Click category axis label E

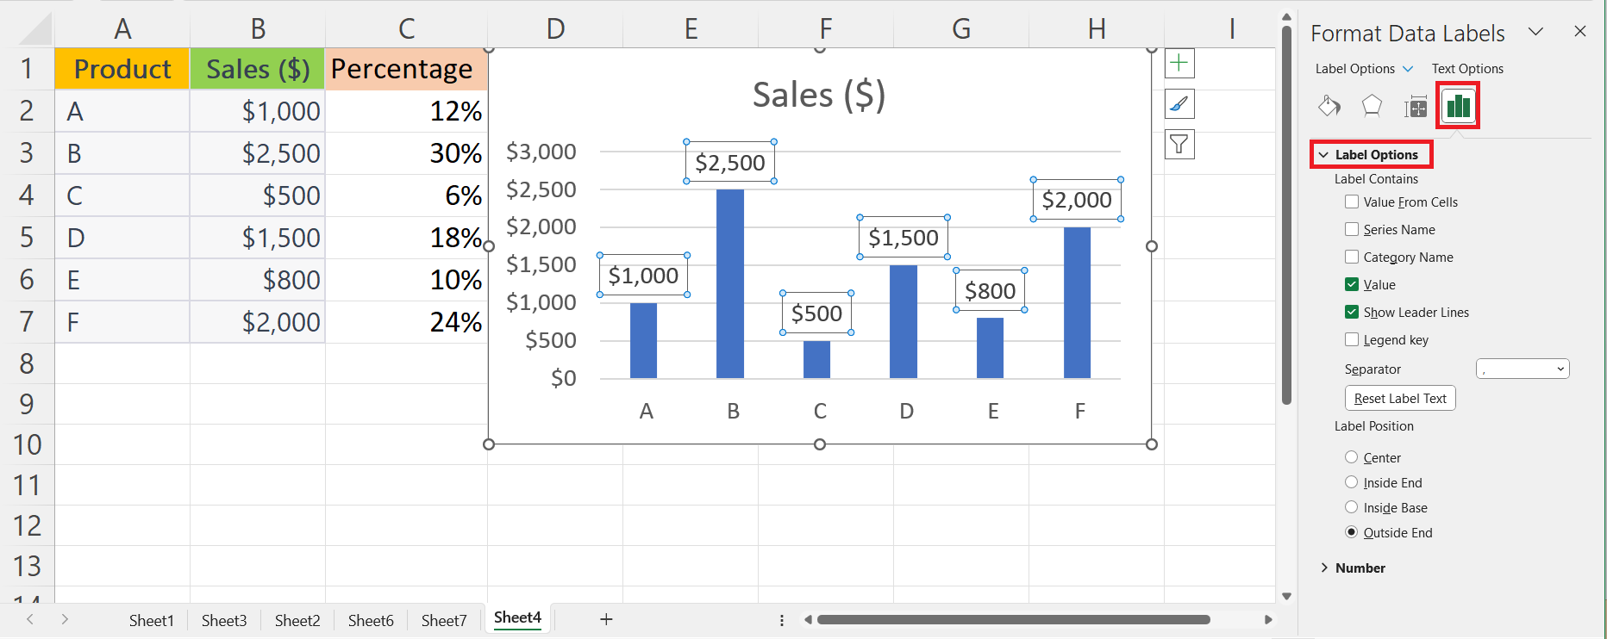click(x=993, y=411)
